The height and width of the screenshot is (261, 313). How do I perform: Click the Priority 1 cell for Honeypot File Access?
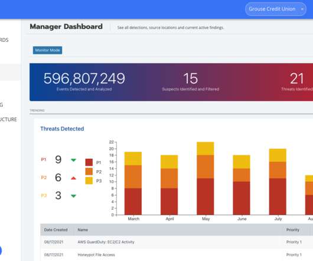tap(294, 255)
